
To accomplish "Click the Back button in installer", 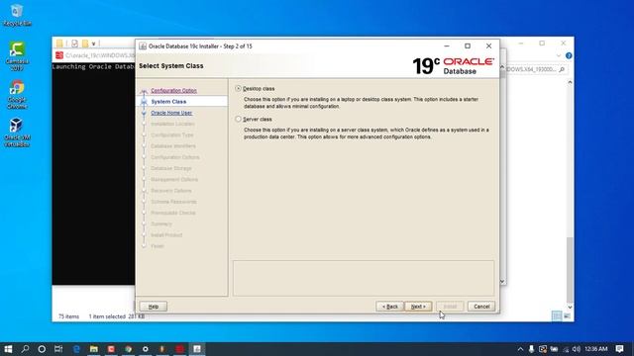I will pos(389,307).
